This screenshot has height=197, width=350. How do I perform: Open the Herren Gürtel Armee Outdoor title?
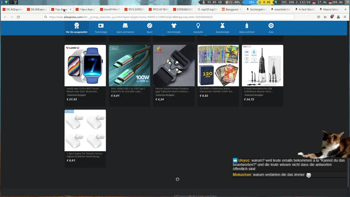pyautogui.click(x=172, y=90)
